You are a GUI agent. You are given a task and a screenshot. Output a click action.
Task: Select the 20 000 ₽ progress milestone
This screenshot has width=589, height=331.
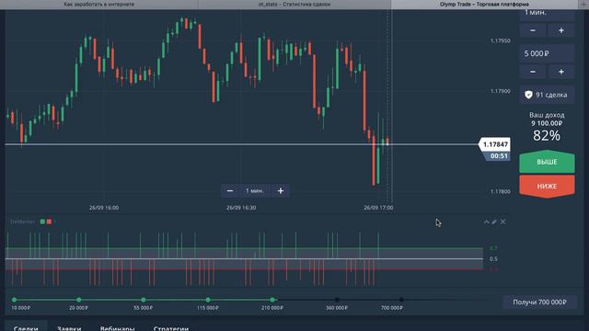point(79,300)
